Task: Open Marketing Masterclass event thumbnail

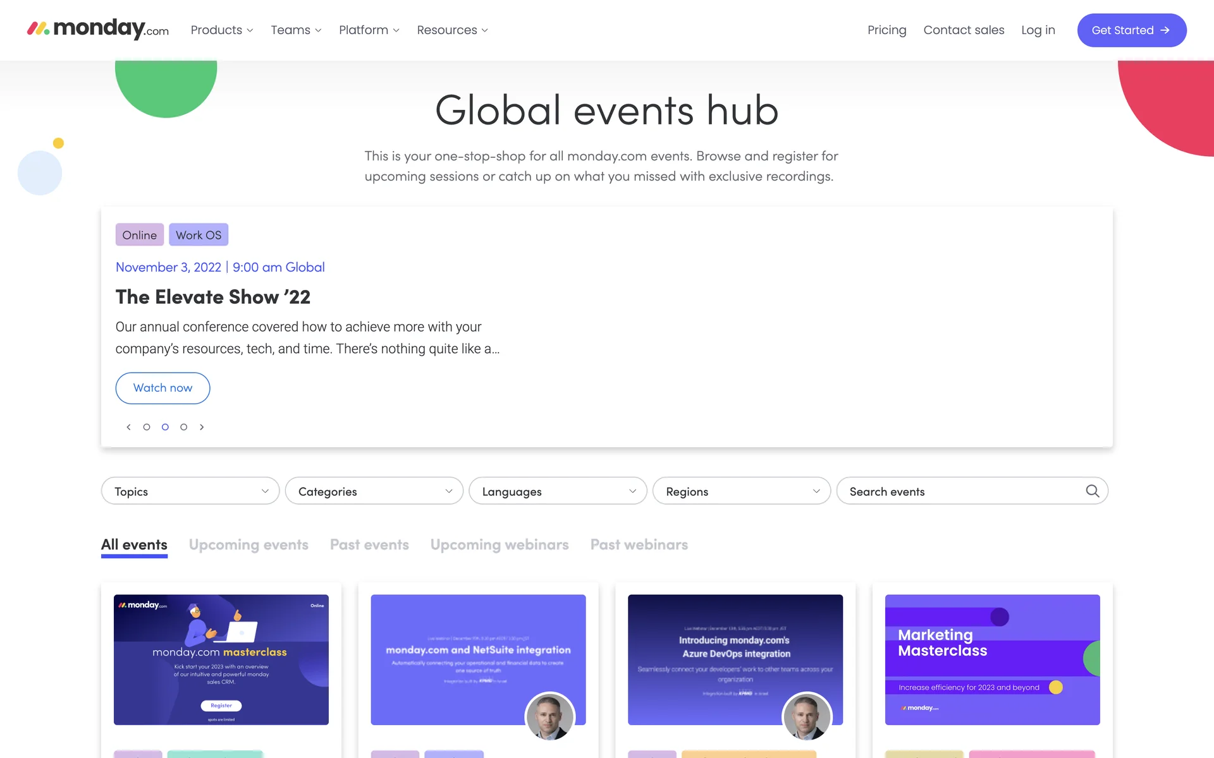Action: click(992, 659)
